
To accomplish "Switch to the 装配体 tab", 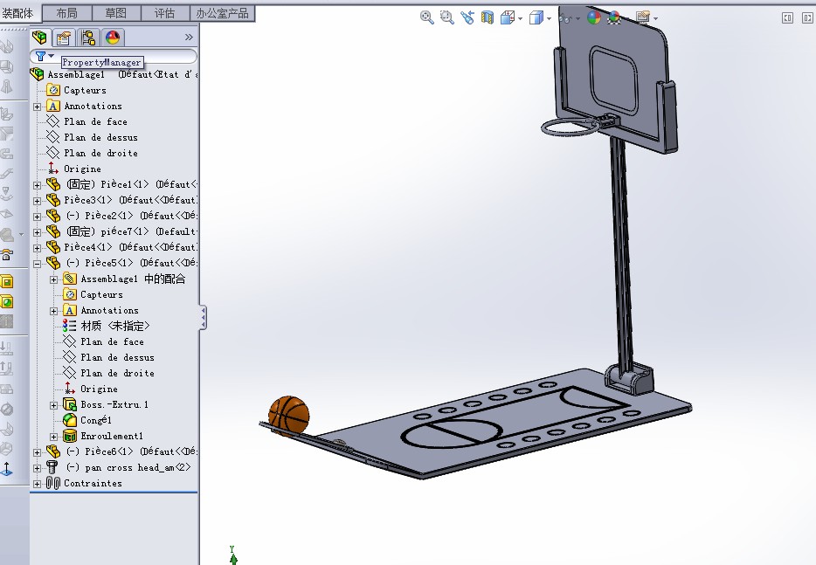I will tap(19, 13).
